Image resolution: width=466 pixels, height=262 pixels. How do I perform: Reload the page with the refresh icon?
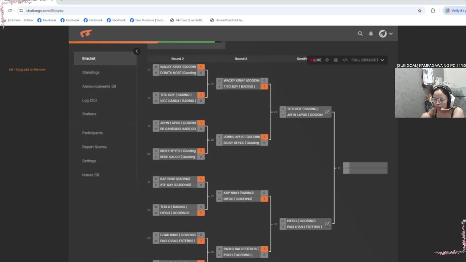[10, 11]
